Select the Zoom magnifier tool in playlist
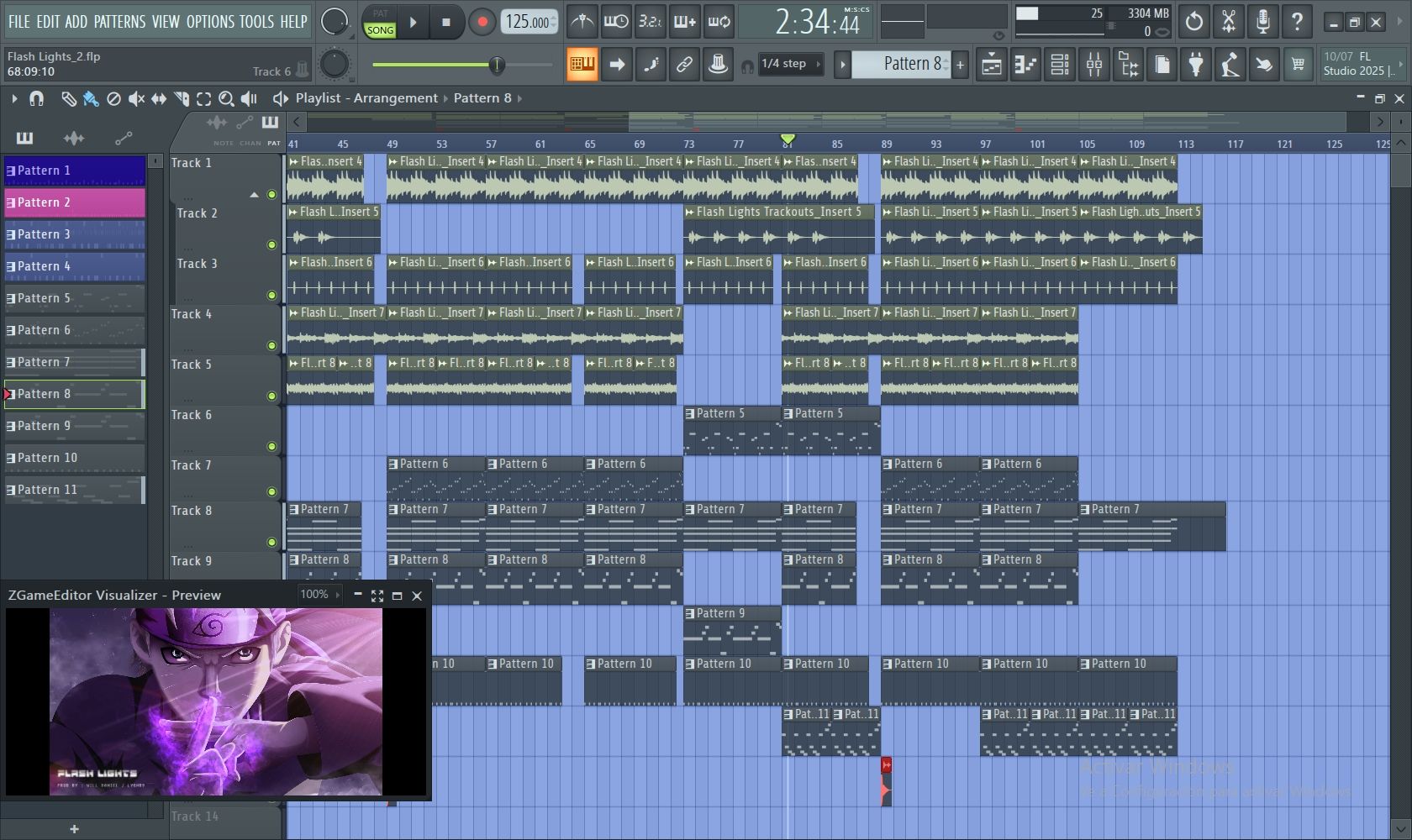This screenshot has width=1412, height=840. 226,99
